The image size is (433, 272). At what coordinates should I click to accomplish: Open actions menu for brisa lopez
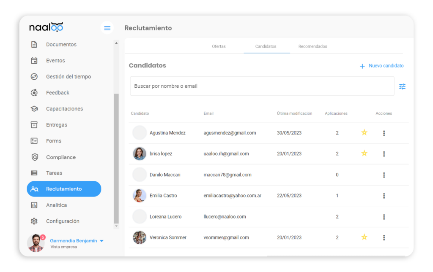384,154
